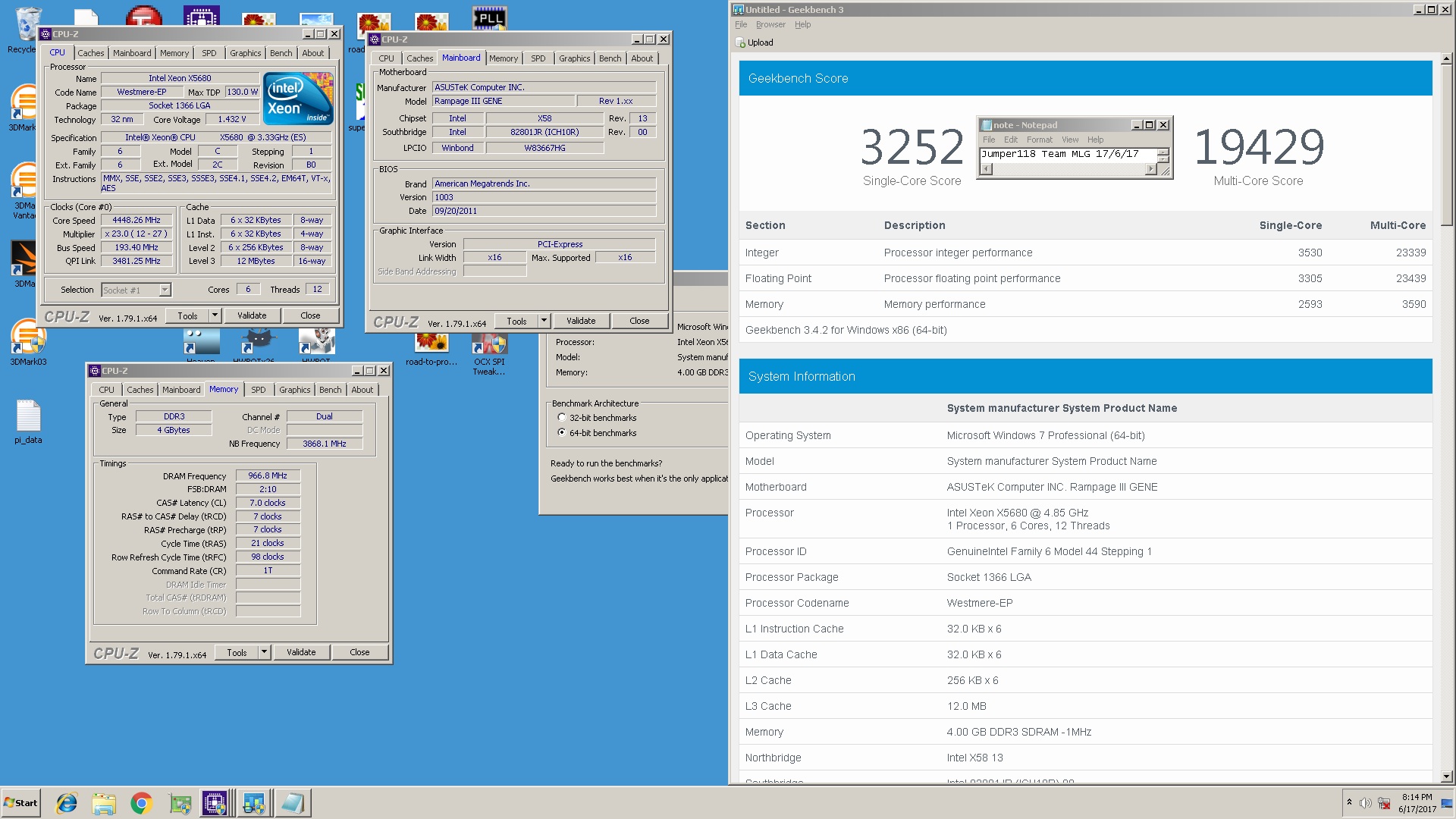Click the Notepad text area line

click(x=1068, y=154)
